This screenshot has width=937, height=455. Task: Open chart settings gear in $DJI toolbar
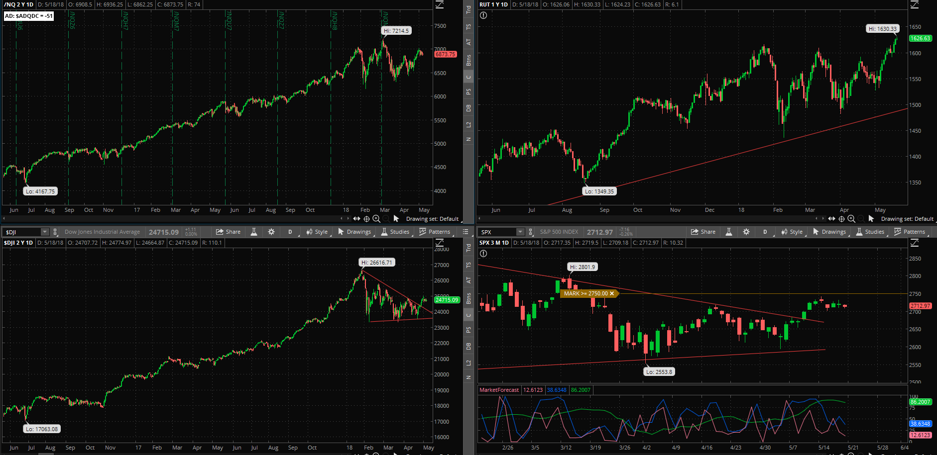pos(271,232)
